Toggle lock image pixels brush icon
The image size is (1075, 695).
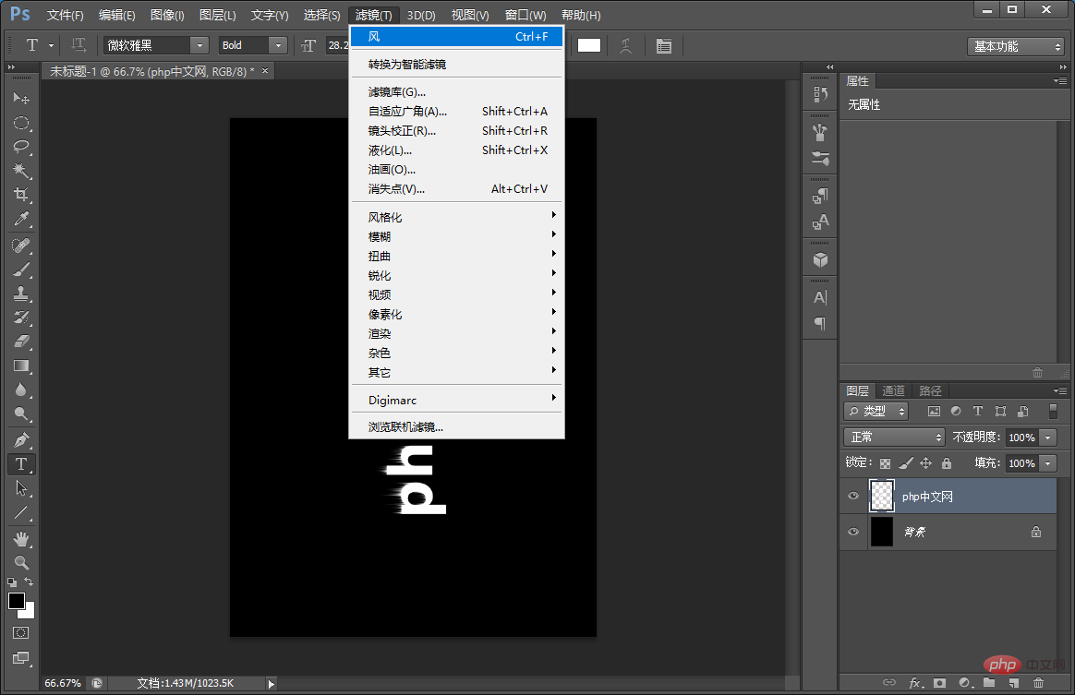click(906, 463)
